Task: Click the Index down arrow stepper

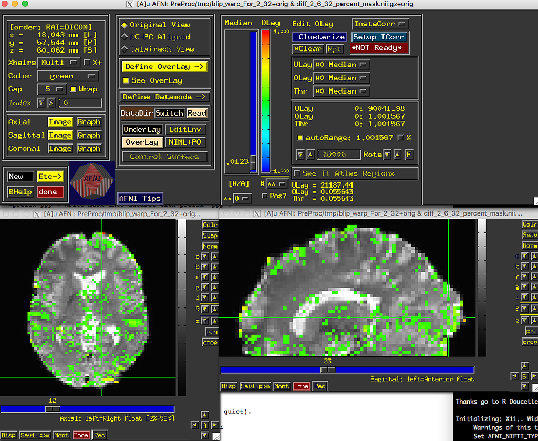Action: (42, 103)
